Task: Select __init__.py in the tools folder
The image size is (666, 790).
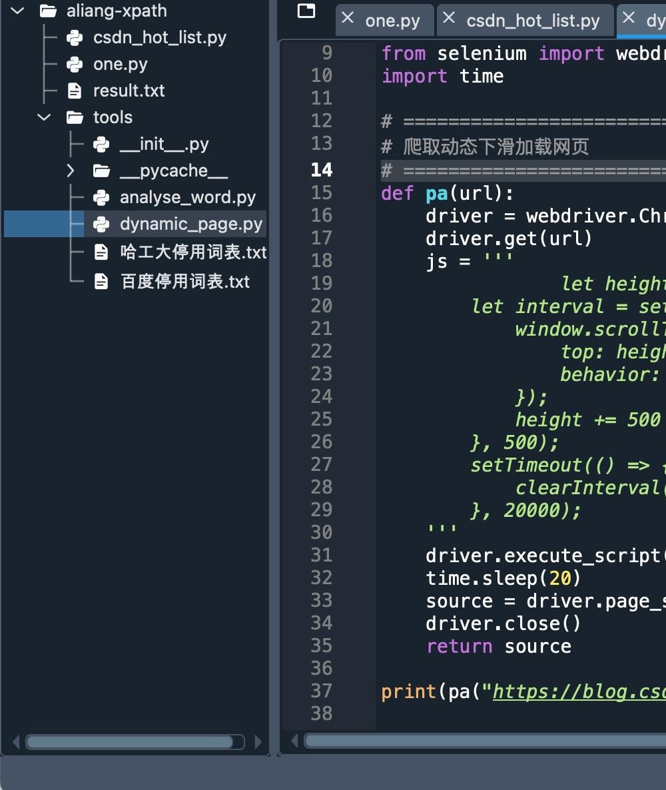Action: click(x=164, y=145)
